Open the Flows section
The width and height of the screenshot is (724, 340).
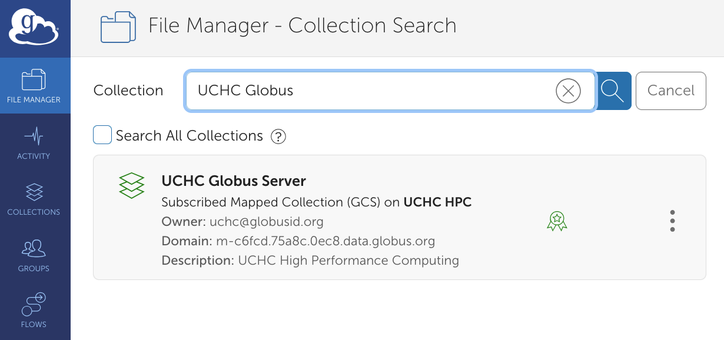[x=34, y=311]
